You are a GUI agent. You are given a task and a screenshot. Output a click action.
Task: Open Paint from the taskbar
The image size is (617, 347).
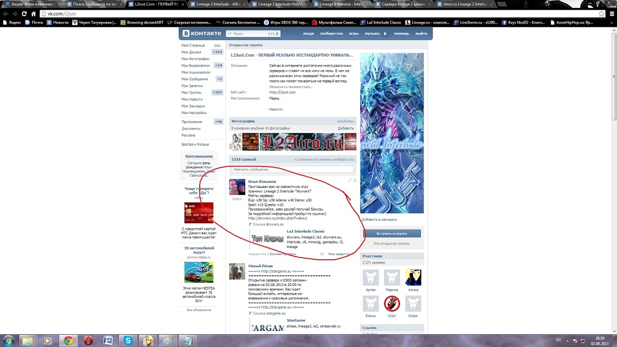pos(168,341)
